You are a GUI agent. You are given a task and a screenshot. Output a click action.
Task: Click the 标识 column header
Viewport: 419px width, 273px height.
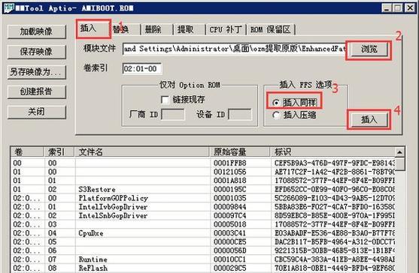click(332, 152)
